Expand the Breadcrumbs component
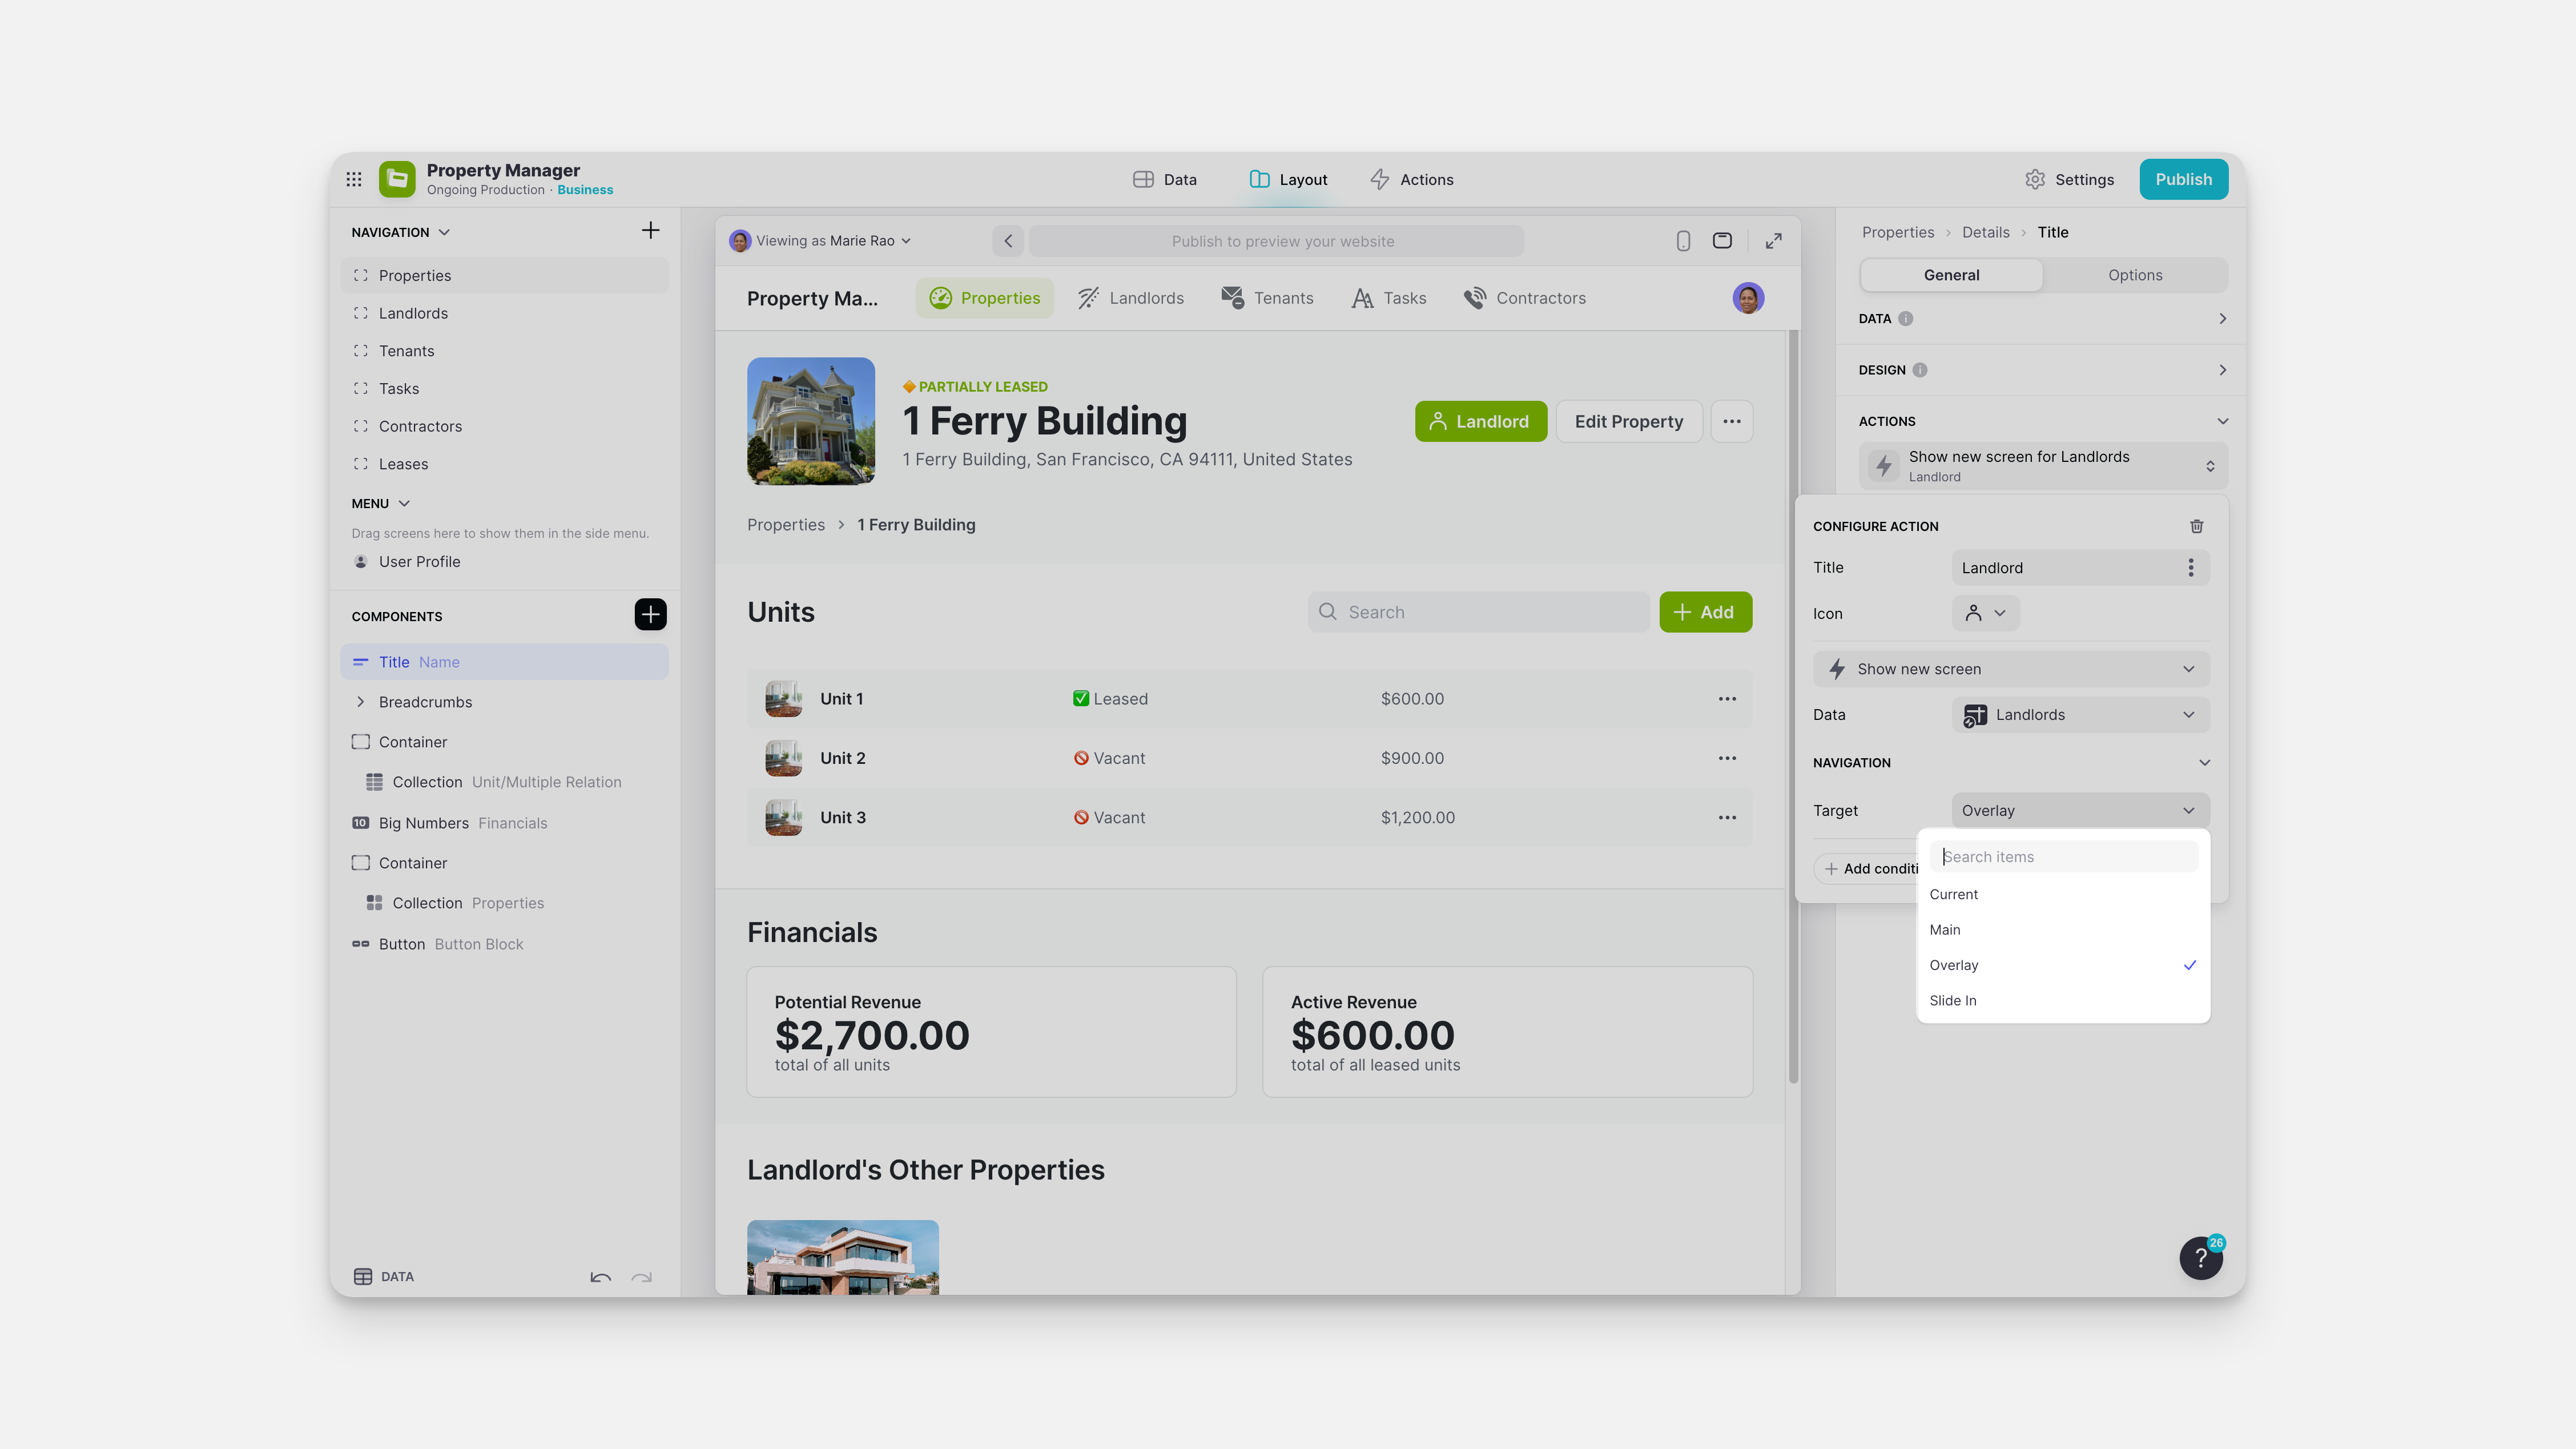Screen dimensions: 2576x1449 coord(361,702)
